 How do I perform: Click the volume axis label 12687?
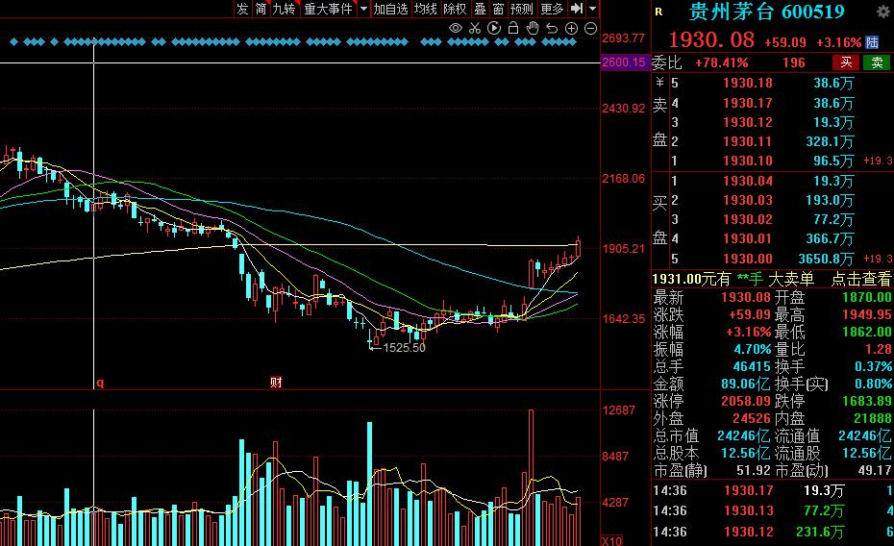pyautogui.click(x=618, y=410)
